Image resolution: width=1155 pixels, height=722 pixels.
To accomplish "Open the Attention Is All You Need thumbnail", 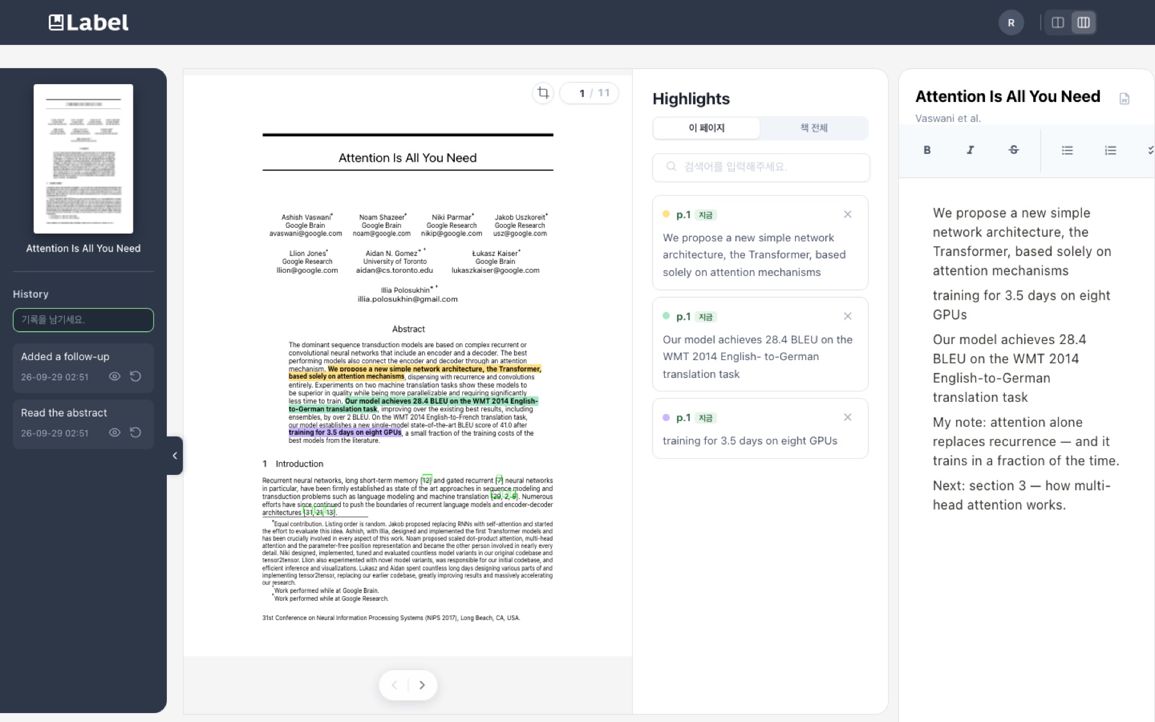I will tap(83, 159).
